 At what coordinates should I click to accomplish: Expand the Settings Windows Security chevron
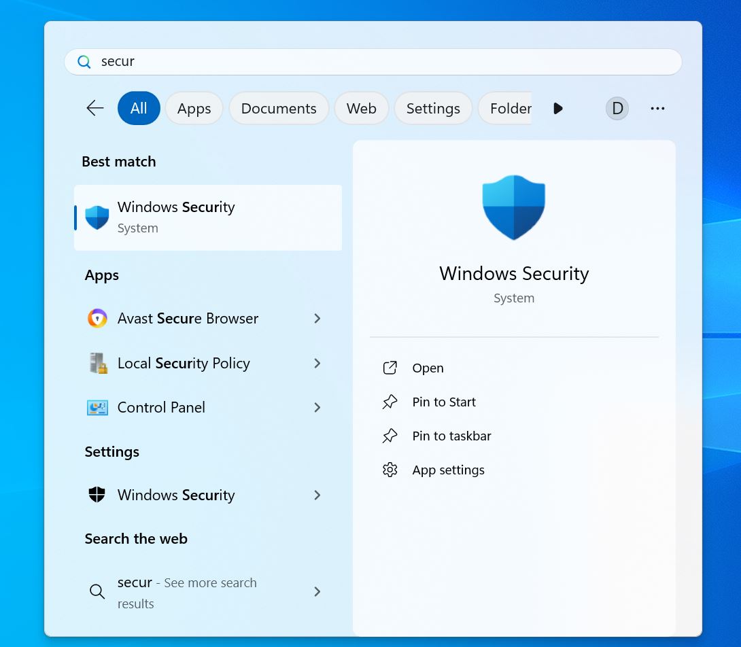(x=317, y=495)
